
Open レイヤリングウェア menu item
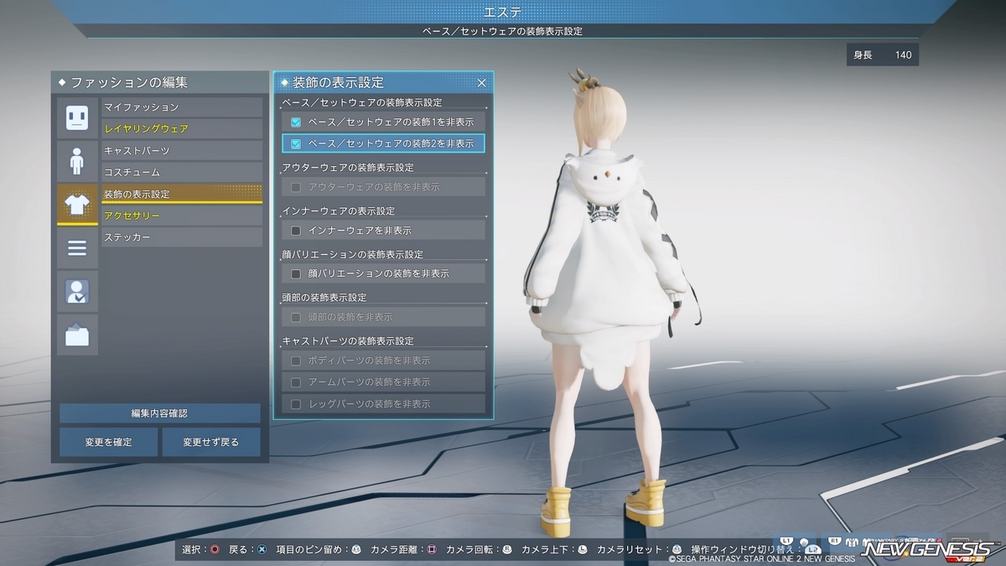pos(182,129)
